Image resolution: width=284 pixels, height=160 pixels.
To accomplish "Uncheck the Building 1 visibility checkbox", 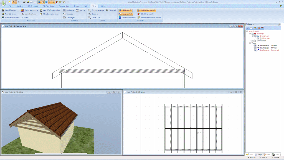I will (x=252, y=34).
